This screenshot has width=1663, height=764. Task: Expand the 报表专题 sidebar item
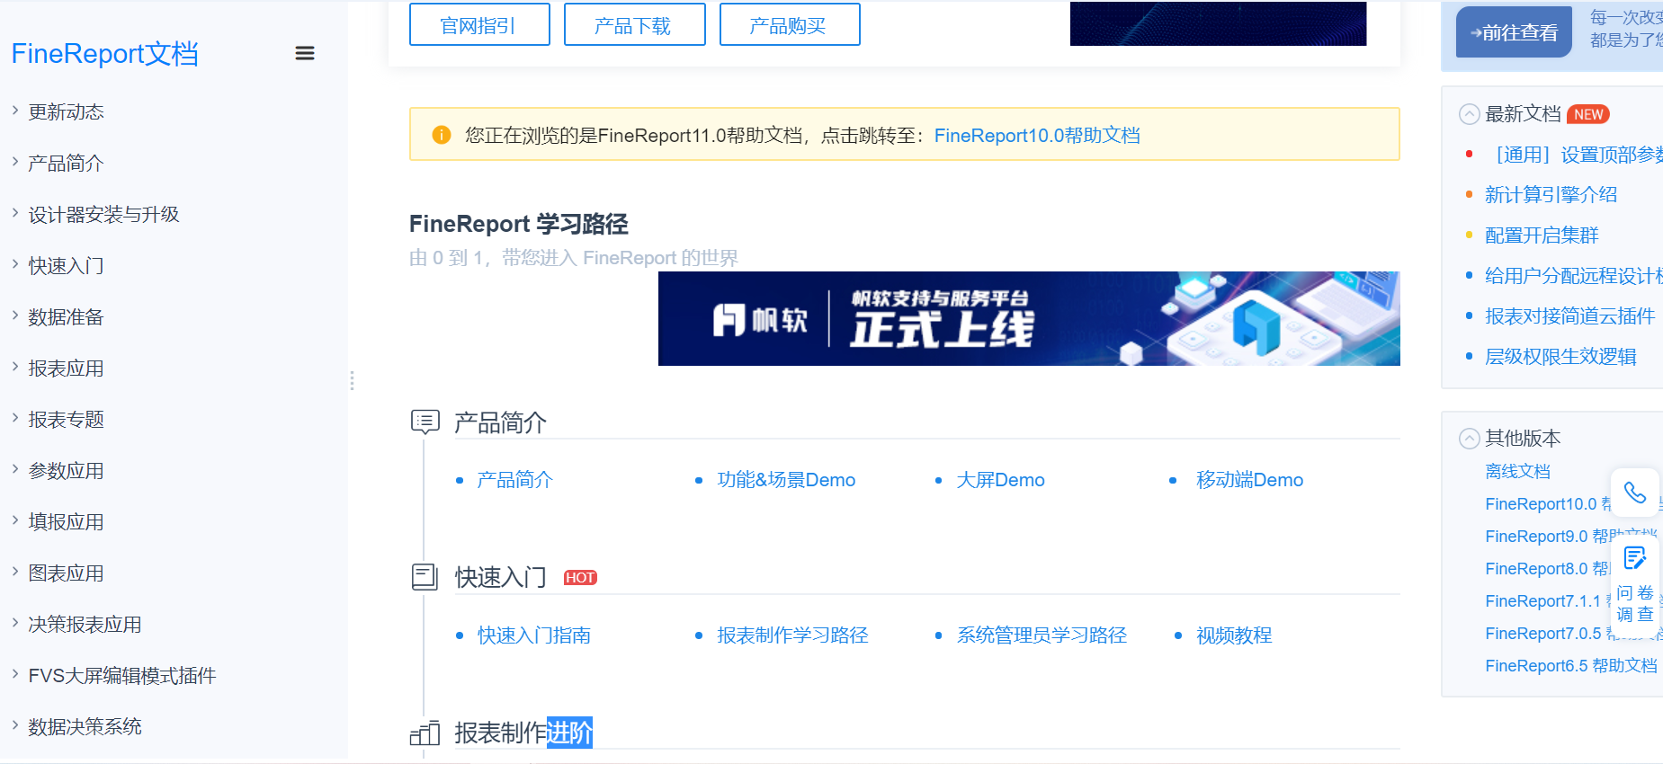coord(15,418)
